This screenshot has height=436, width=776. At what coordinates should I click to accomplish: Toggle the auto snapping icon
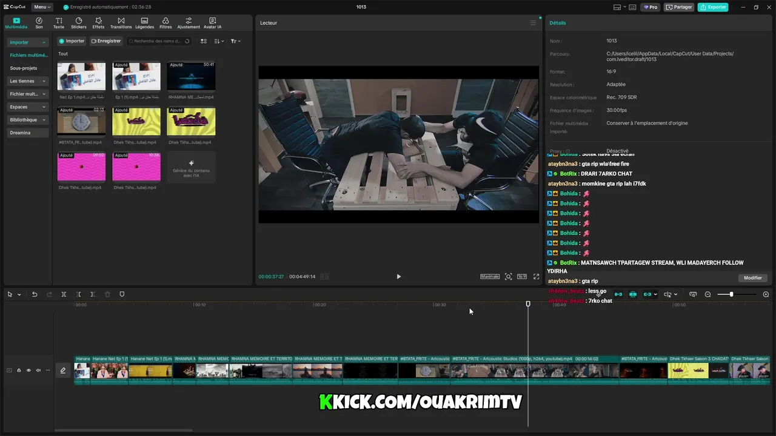633,294
